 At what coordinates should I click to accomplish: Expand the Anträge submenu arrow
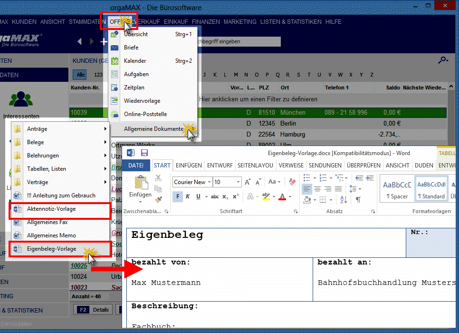click(105, 129)
